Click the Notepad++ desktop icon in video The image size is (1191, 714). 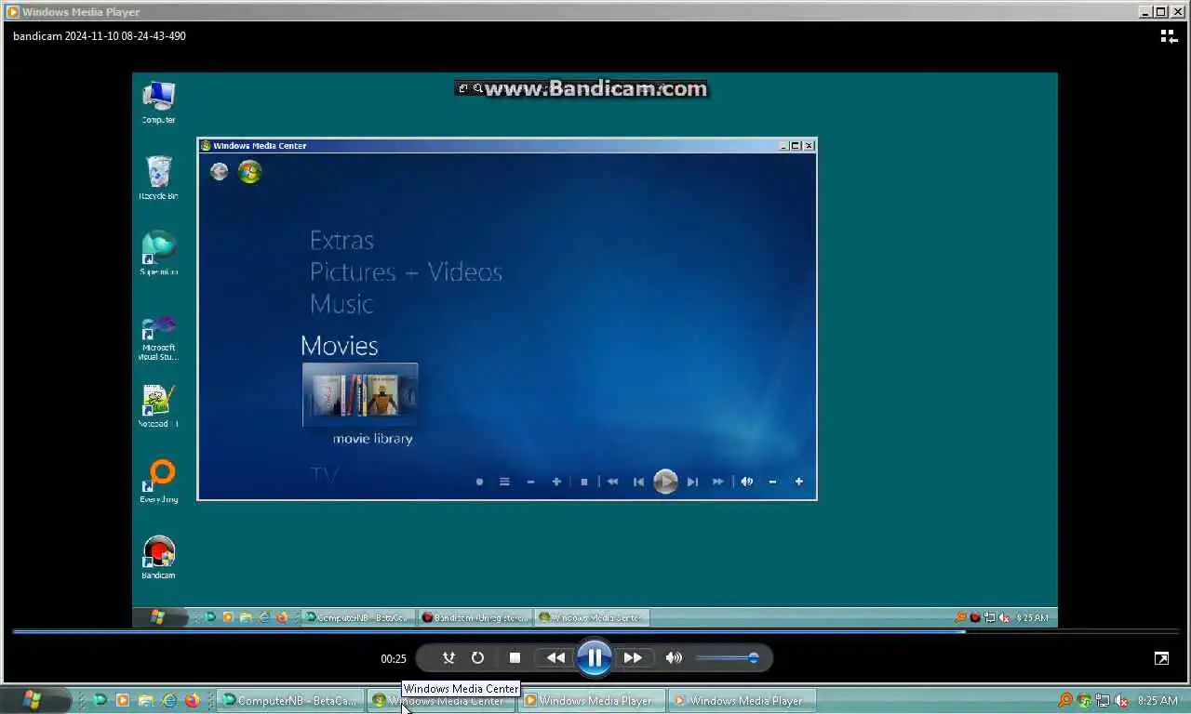158,406
